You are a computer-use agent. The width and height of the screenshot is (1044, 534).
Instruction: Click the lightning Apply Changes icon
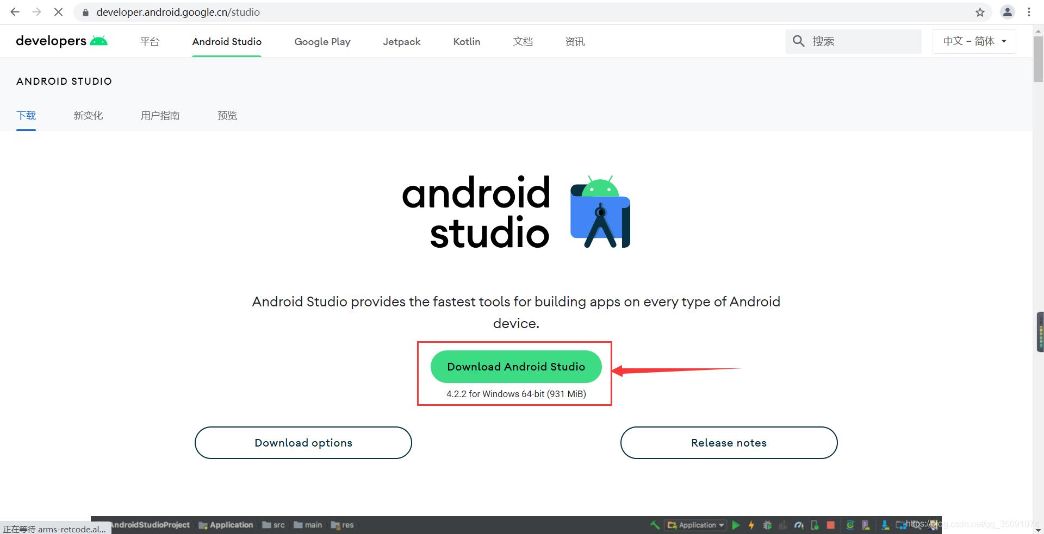pyautogui.click(x=751, y=525)
